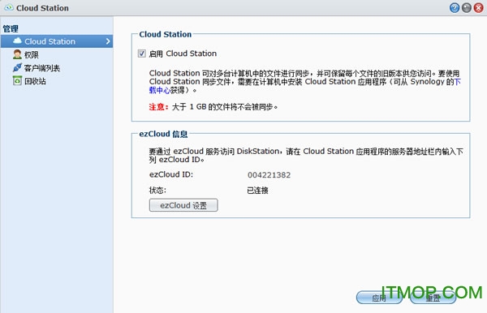
Task: Select Cloud Station in the sidebar
Action: click(57, 41)
